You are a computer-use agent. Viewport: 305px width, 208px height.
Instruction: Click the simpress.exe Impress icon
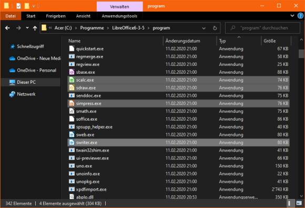[72, 103]
